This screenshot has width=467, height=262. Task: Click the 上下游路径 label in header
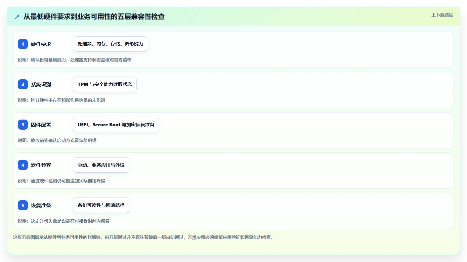point(442,15)
